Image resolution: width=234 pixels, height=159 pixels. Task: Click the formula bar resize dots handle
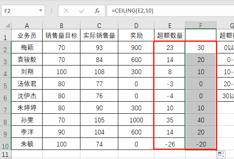[x=52, y=11]
